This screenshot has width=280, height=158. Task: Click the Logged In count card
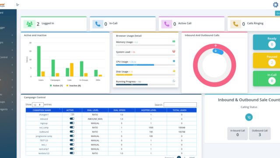point(54,24)
